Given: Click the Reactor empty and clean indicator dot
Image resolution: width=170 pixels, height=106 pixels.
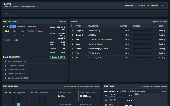Looking at the screenshot, I should (6, 61).
